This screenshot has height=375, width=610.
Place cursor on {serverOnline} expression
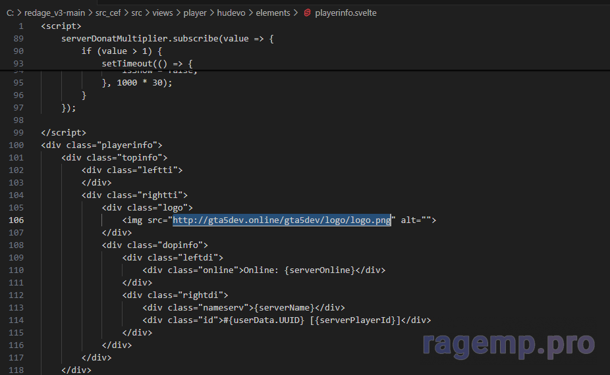click(x=319, y=270)
